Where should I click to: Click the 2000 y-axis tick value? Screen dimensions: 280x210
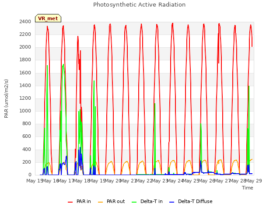(25, 47)
